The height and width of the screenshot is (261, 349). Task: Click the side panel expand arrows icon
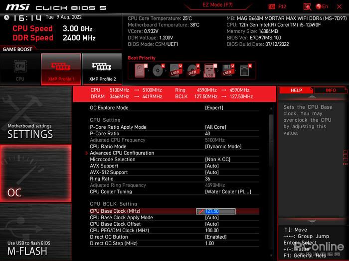pos(345,164)
